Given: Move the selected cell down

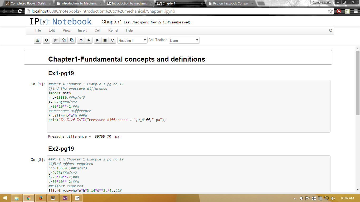Looking at the screenshot, I should 89,40.
